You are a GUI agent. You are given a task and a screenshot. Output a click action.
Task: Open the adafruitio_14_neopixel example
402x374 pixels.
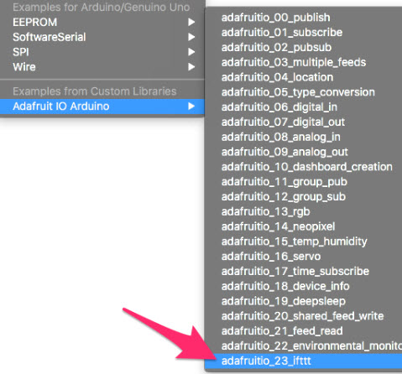pos(303,226)
